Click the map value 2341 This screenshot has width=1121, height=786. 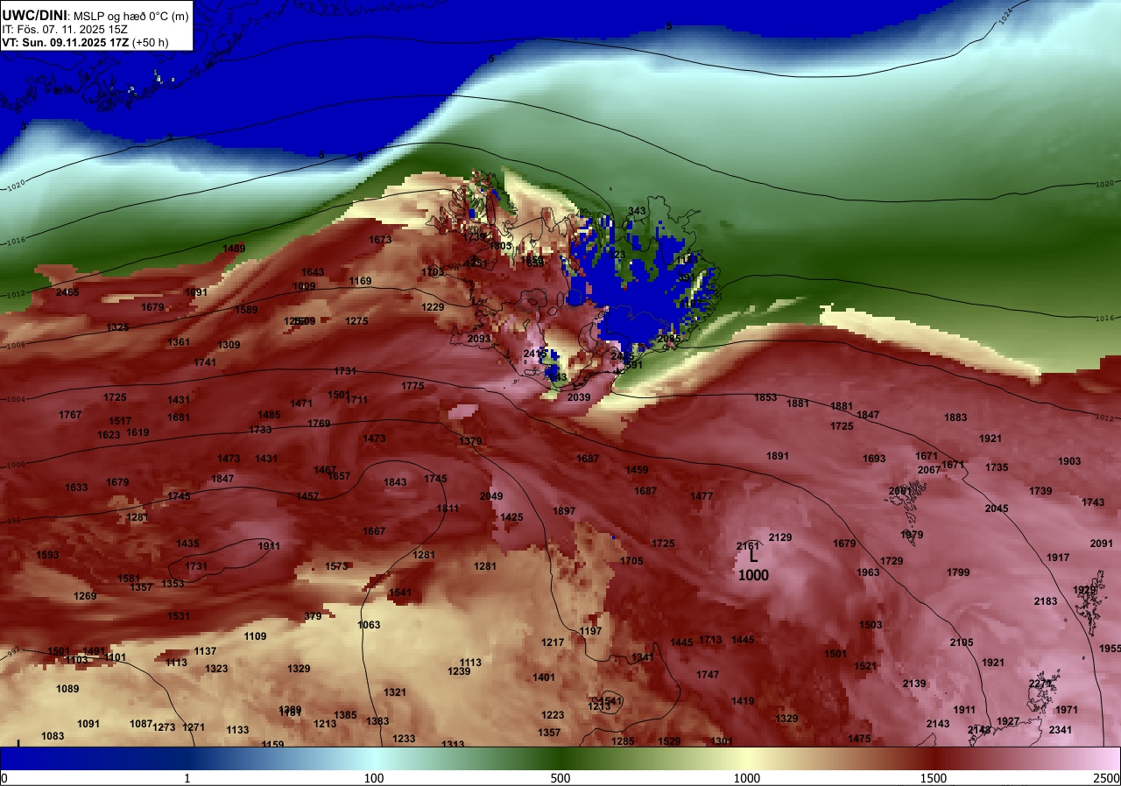coord(1061,730)
